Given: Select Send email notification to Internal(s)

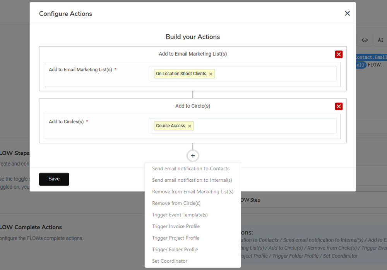Looking at the screenshot, I should point(192,180).
